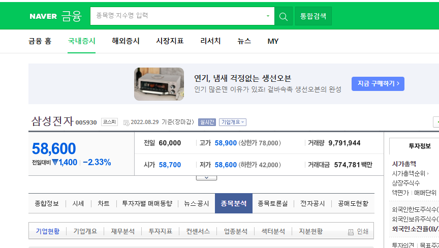Viewport: 439px width, 248px height.
Task: Open the 시장지표 menu
Action: pos(170,41)
